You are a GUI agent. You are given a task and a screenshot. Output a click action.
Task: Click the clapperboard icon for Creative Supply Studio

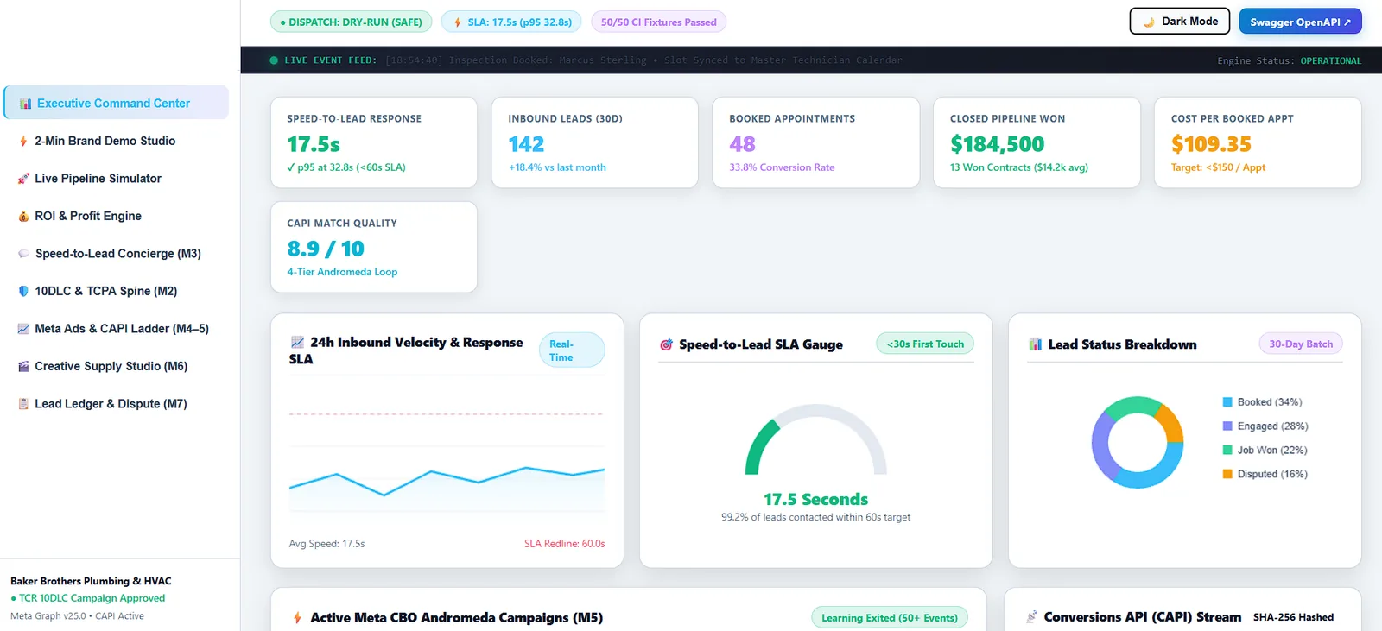(23, 366)
